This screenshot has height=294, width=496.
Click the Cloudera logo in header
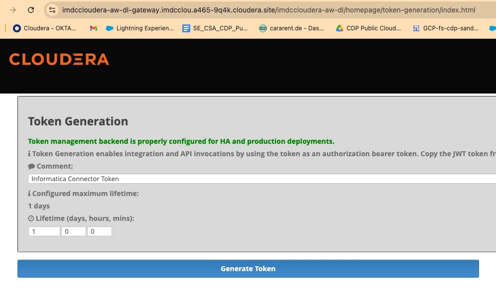pos(59,59)
